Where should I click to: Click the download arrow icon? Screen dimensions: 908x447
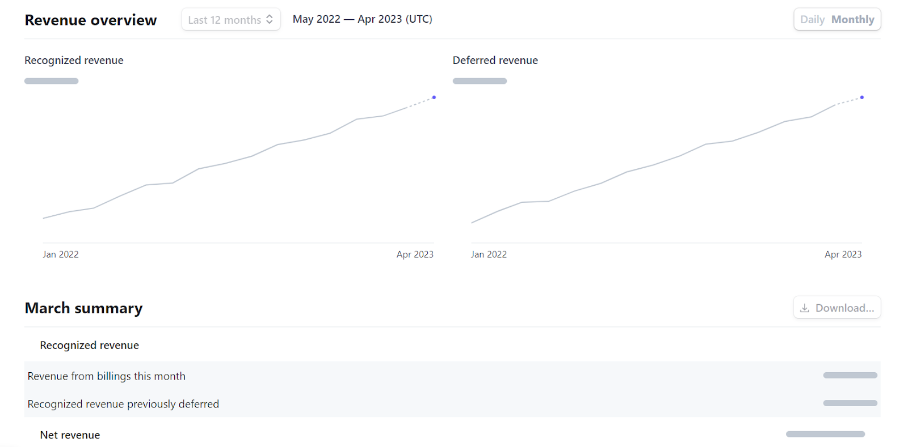click(805, 308)
